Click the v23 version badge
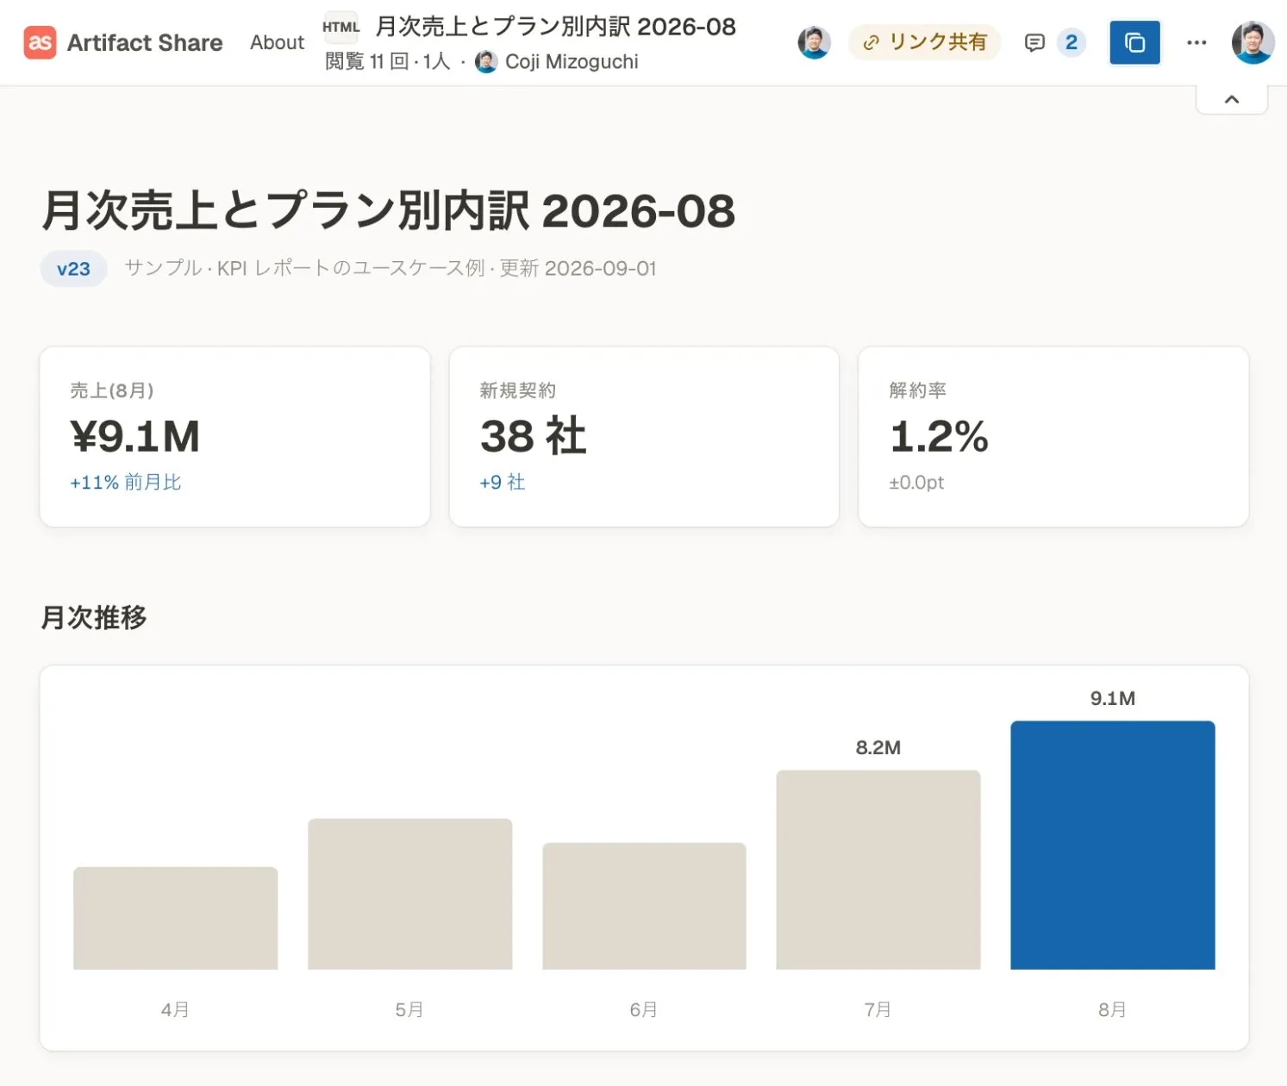Viewport: 1287px width, 1086px height. coord(73,269)
